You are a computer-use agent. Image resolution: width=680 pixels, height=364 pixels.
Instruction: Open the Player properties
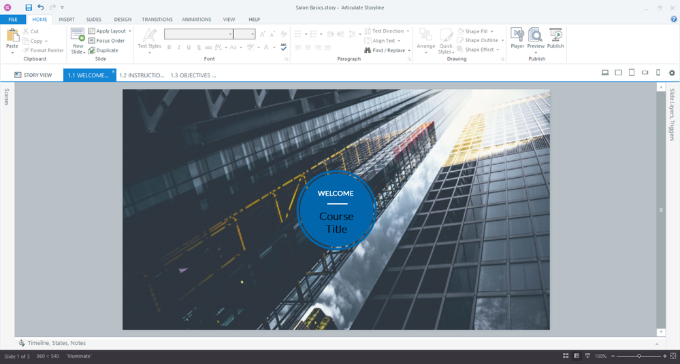[517, 38]
